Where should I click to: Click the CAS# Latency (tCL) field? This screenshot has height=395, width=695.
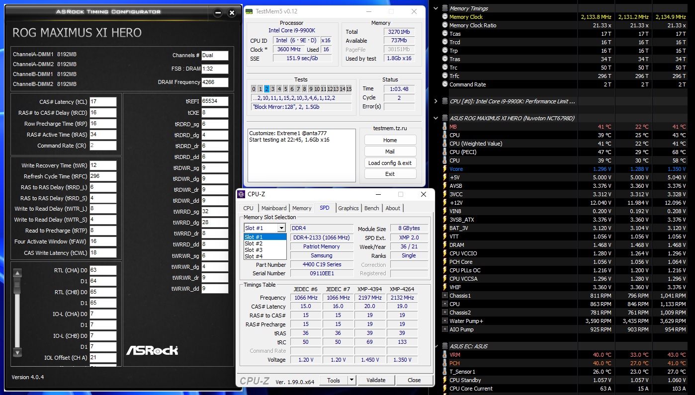103,102
